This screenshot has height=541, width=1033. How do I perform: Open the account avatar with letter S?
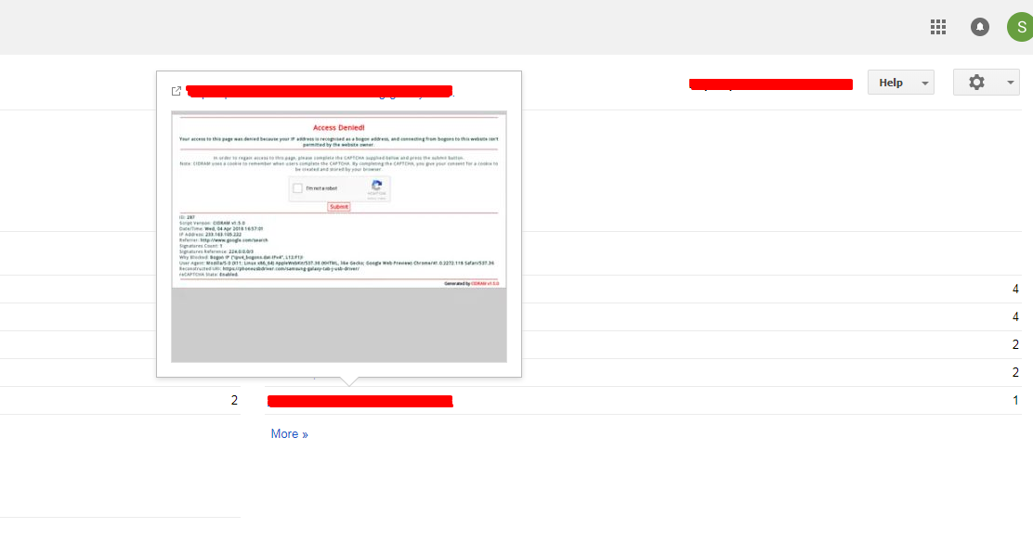pyautogui.click(x=1020, y=28)
